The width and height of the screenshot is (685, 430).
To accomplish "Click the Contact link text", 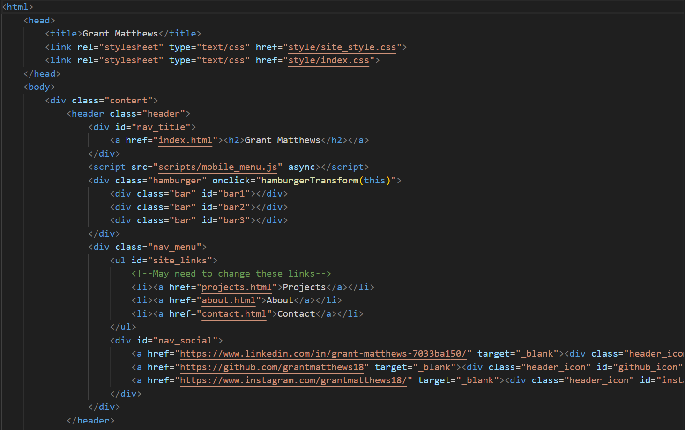I will click(x=296, y=314).
